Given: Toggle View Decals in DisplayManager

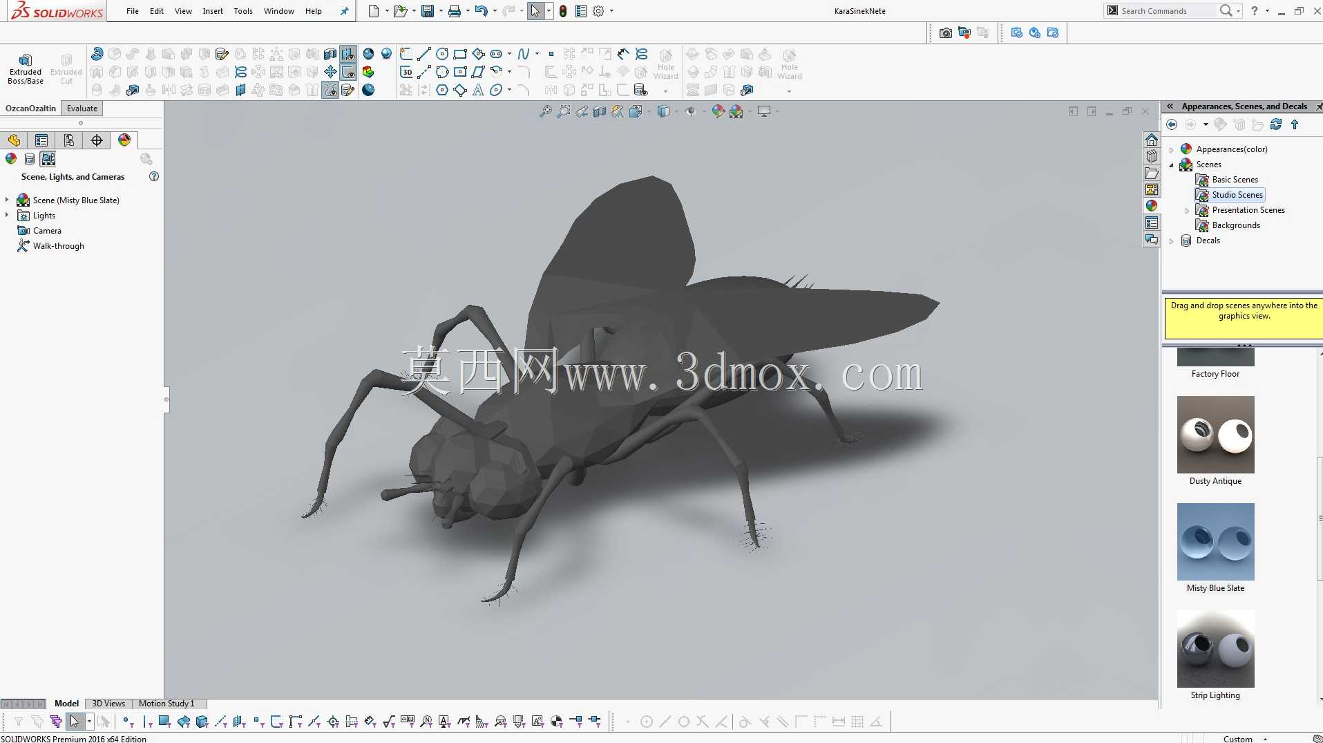Looking at the screenshot, I should point(30,159).
